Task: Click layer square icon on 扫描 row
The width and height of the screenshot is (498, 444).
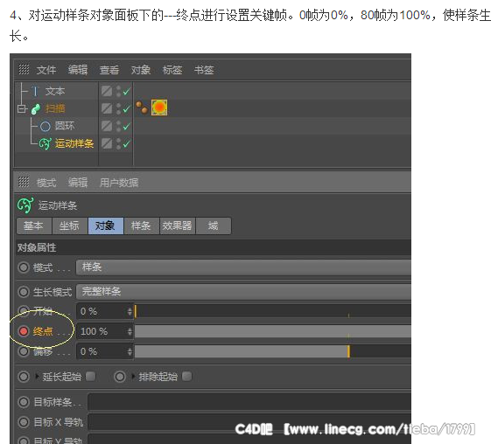Action: [x=107, y=108]
